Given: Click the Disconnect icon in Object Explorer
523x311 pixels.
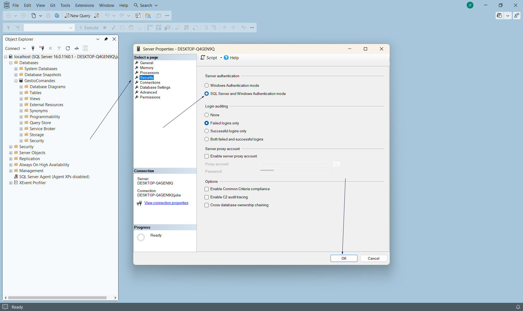Looking at the screenshot, I should point(42,48).
